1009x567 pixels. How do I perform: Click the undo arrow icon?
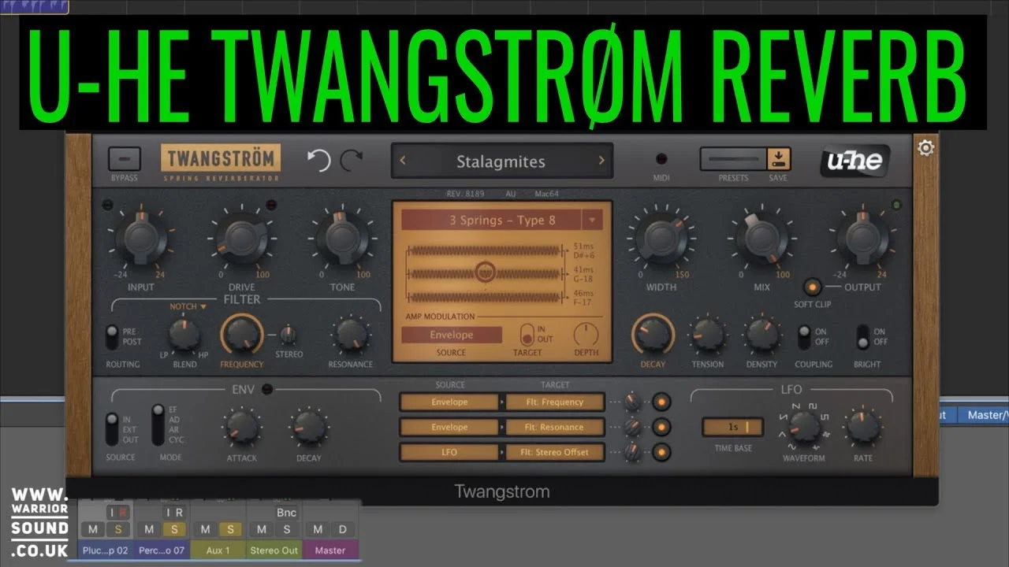click(x=318, y=161)
